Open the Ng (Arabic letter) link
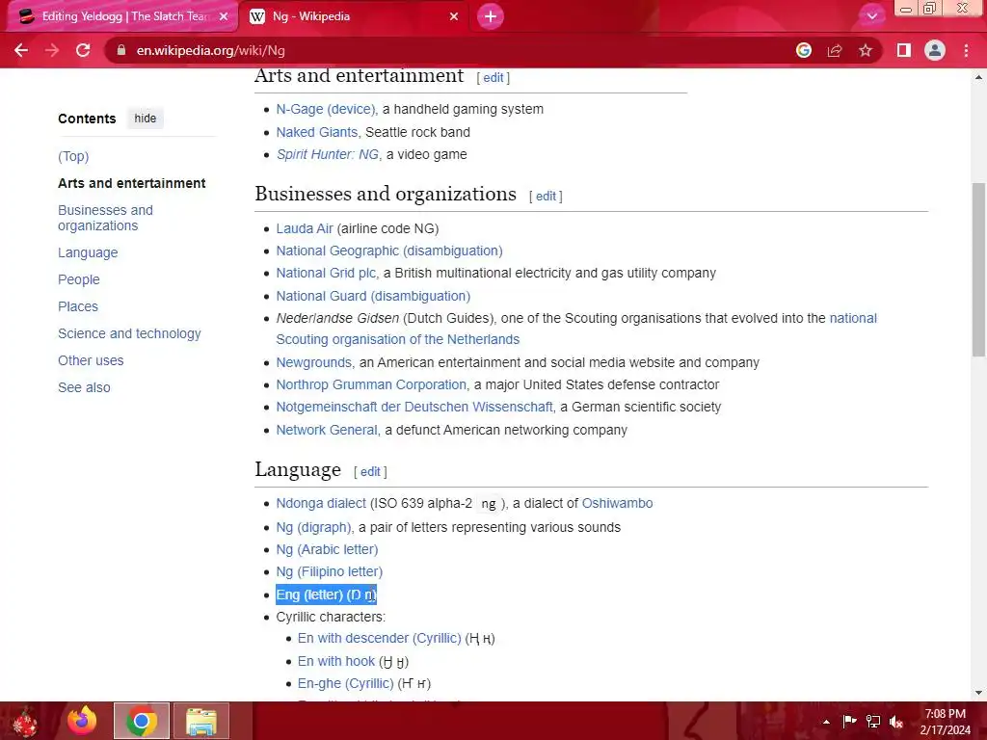The image size is (987, 740). pyautogui.click(x=328, y=549)
